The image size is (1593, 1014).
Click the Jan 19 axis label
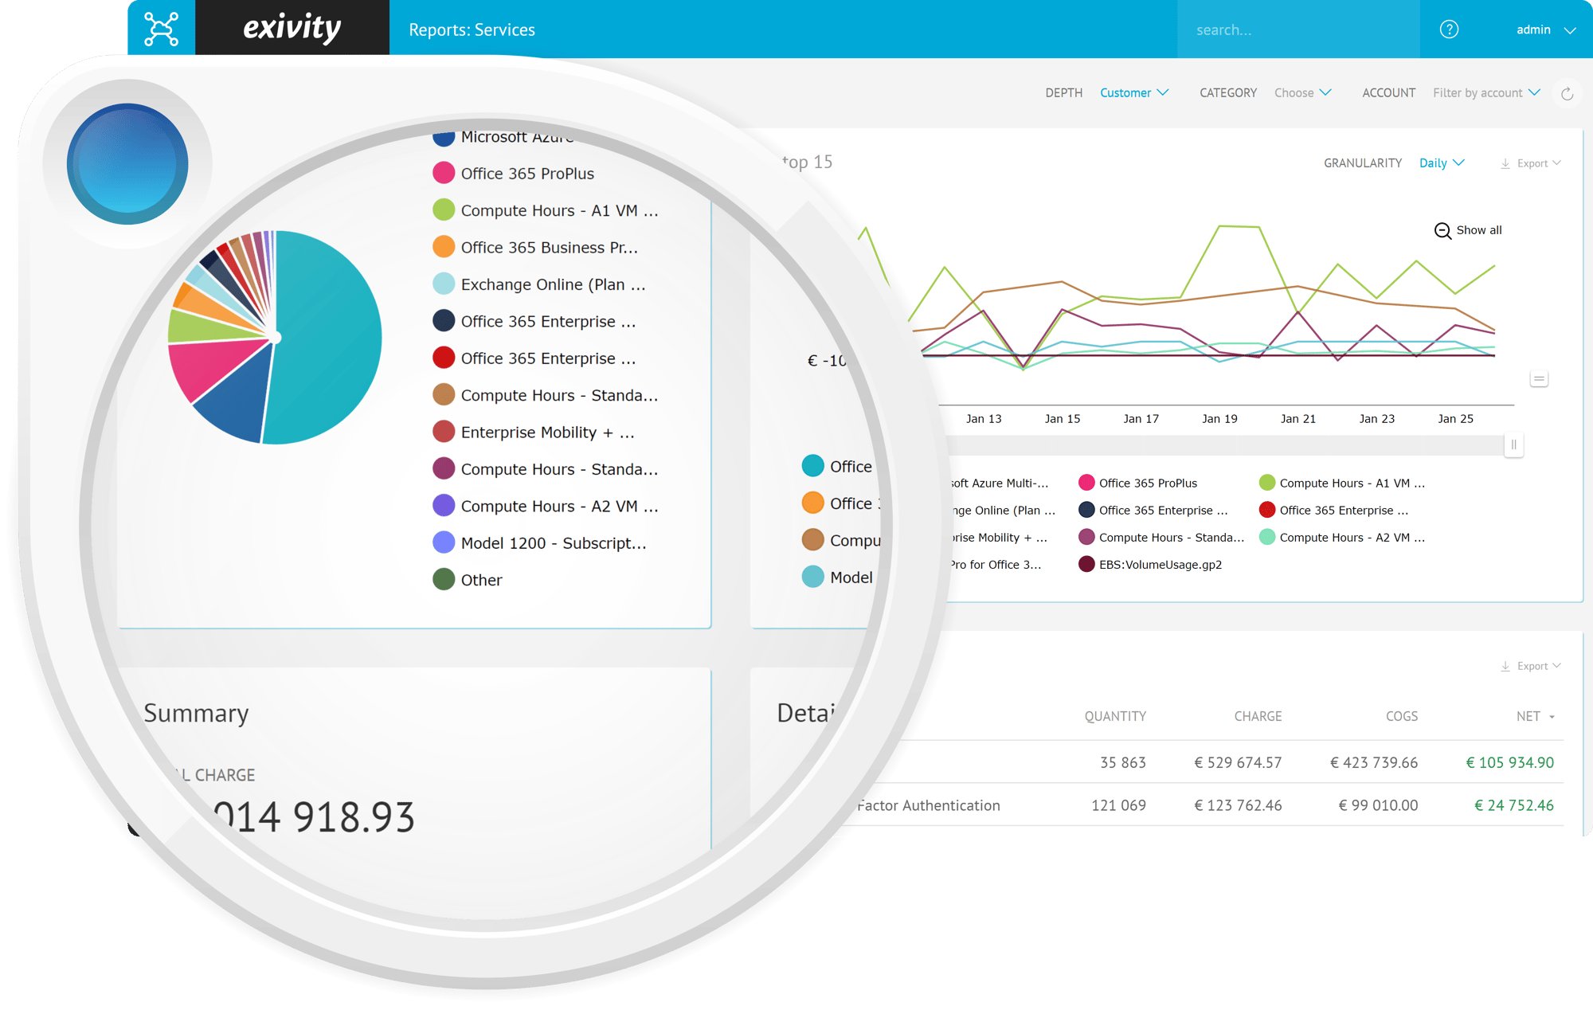(x=1219, y=418)
